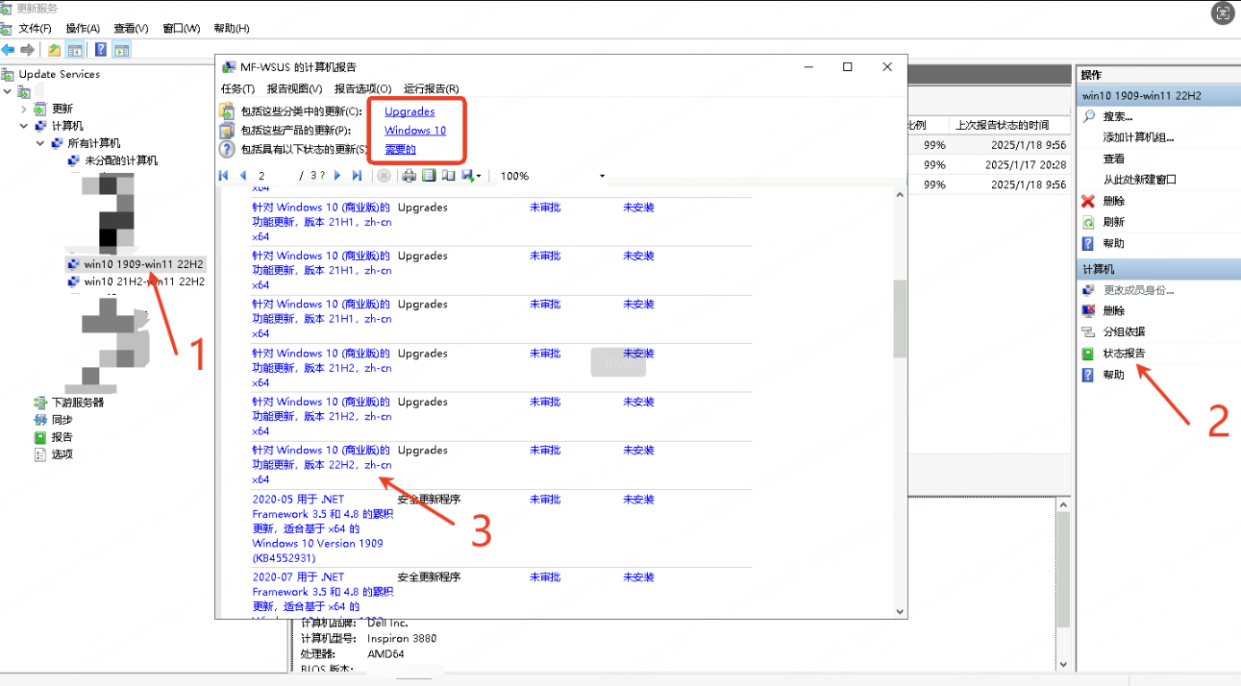The height and width of the screenshot is (686, 1241).
Task: Click 添加计算机组... in the actions pane
Action: click(1138, 137)
